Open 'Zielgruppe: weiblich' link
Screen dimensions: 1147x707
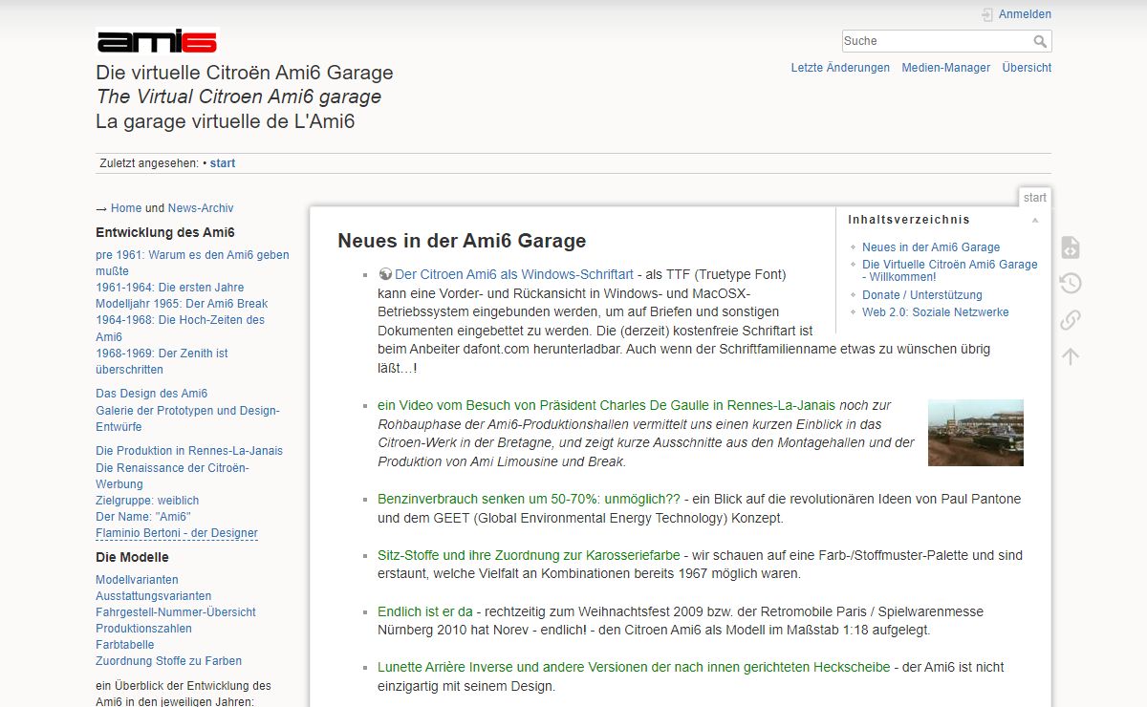click(147, 501)
